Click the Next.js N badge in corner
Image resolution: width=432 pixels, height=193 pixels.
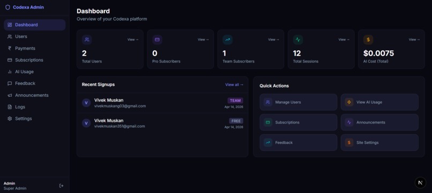point(420,182)
